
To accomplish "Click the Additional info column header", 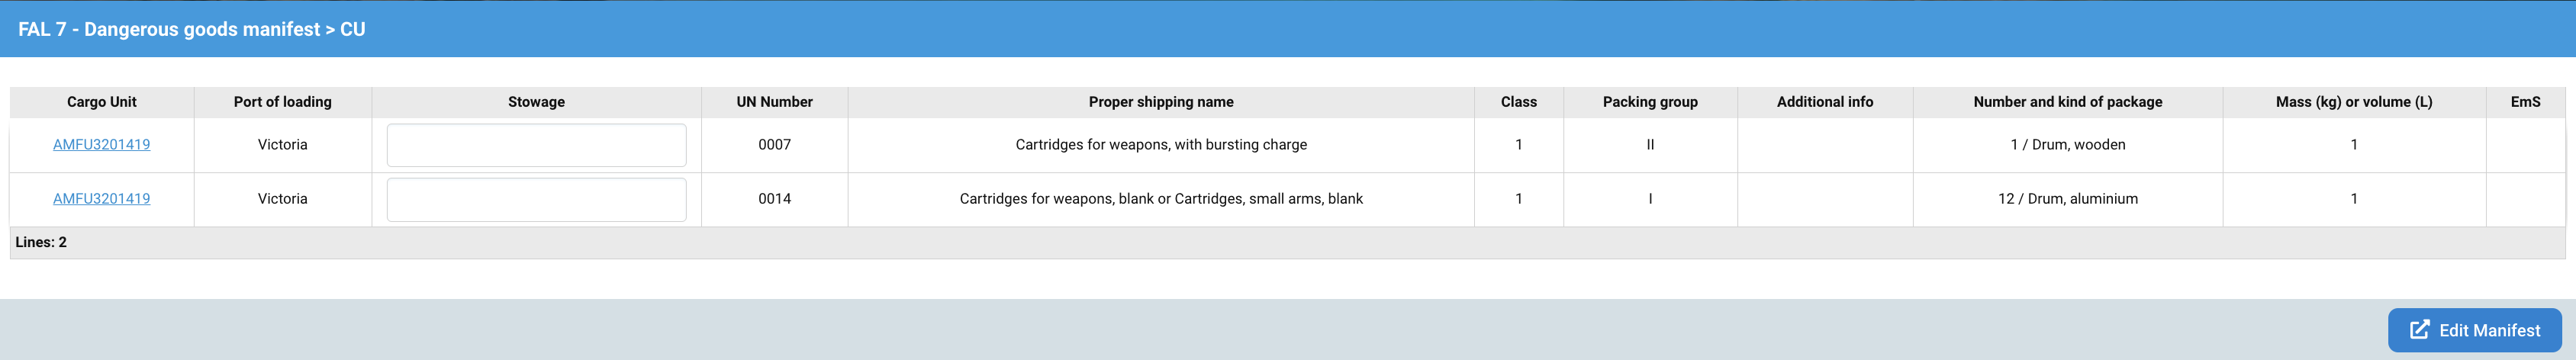I will click(x=1824, y=102).
